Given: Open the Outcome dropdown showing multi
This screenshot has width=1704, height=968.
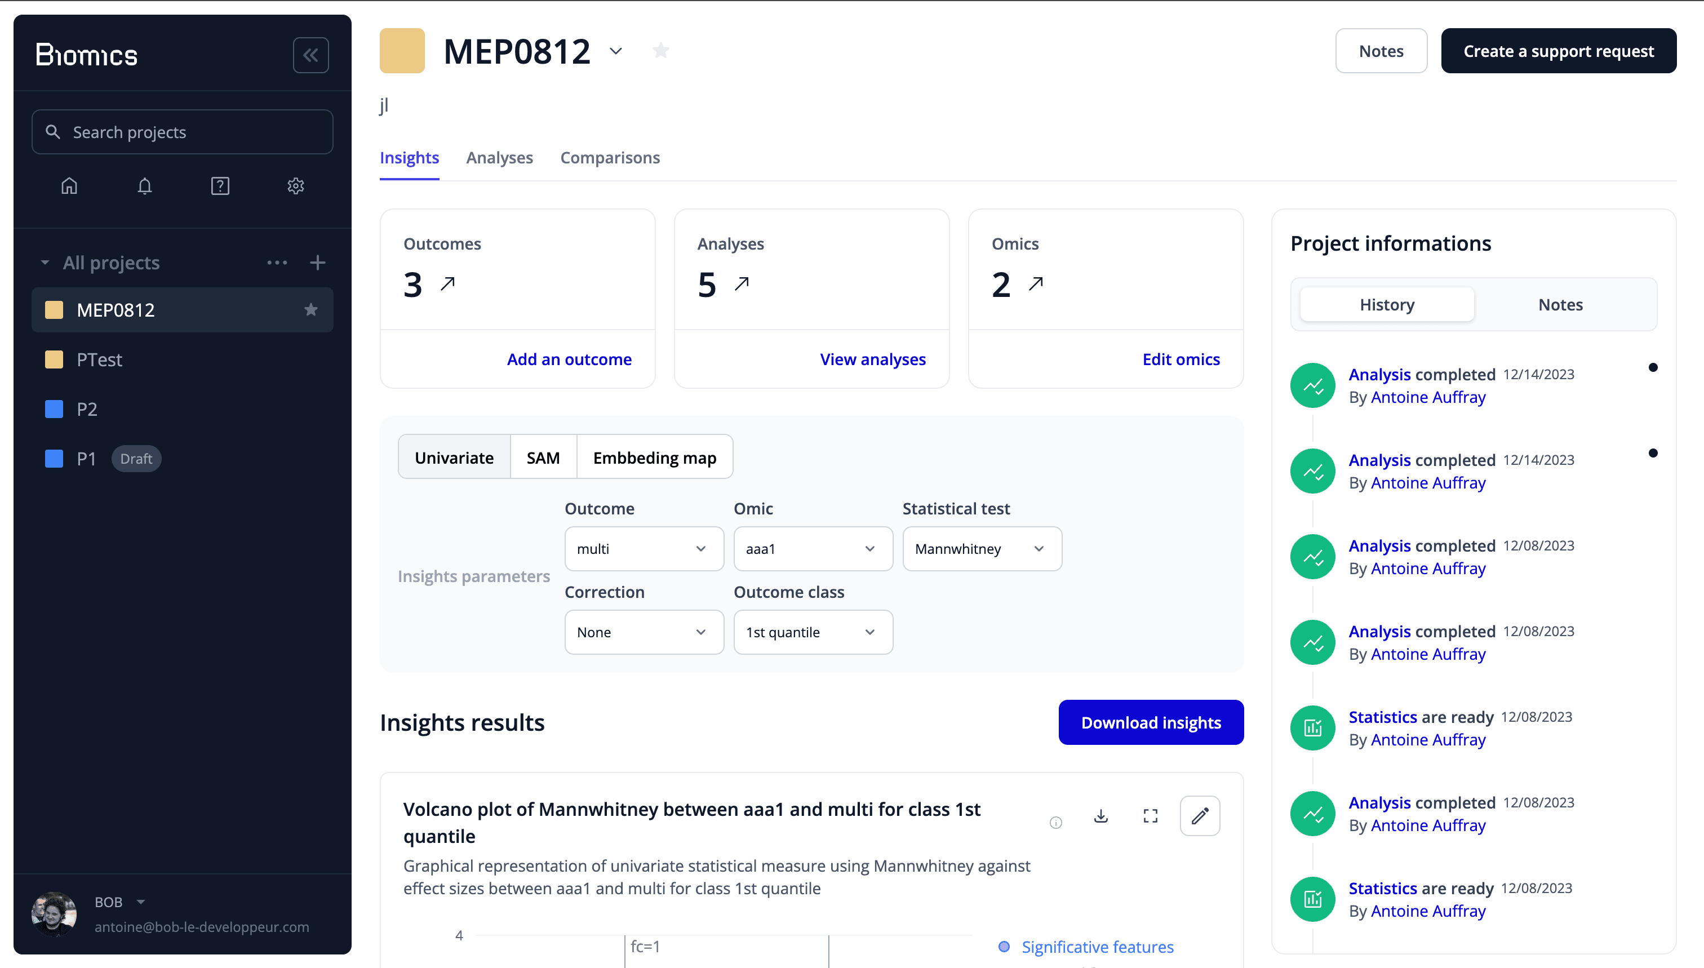Looking at the screenshot, I should click(644, 548).
